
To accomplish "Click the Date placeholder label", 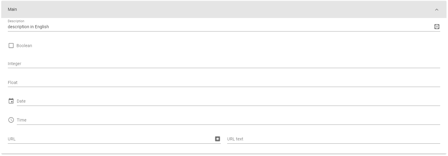I will coord(21,101).
